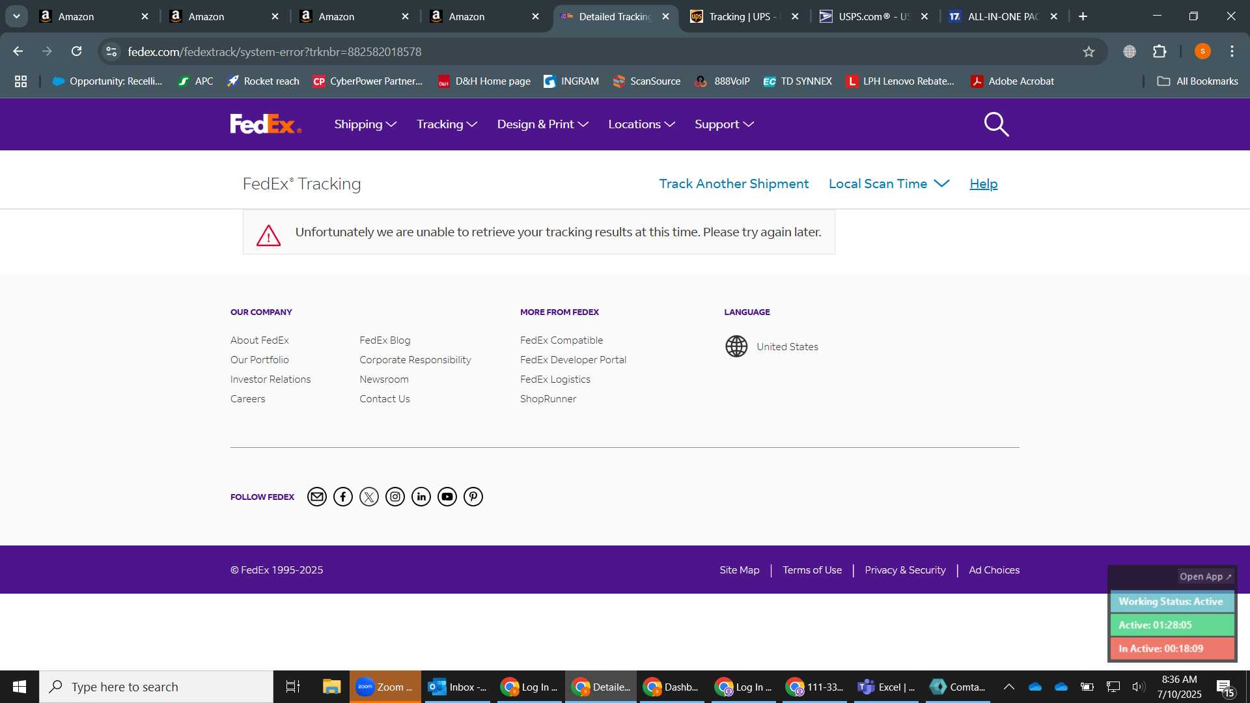Open Contact Us footer link
Viewport: 1250px width, 703px height.
tap(384, 398)
